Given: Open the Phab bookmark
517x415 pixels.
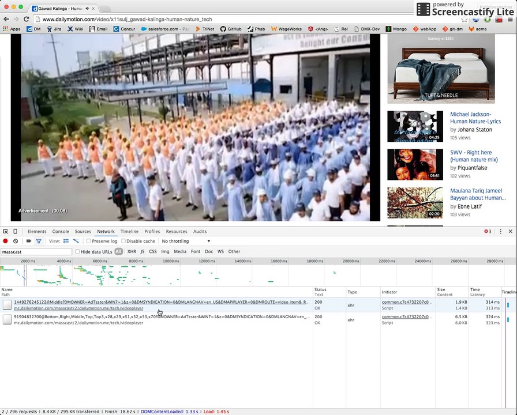Looking at the screenshot, I should pyautogui.click(x=256, y=29).
